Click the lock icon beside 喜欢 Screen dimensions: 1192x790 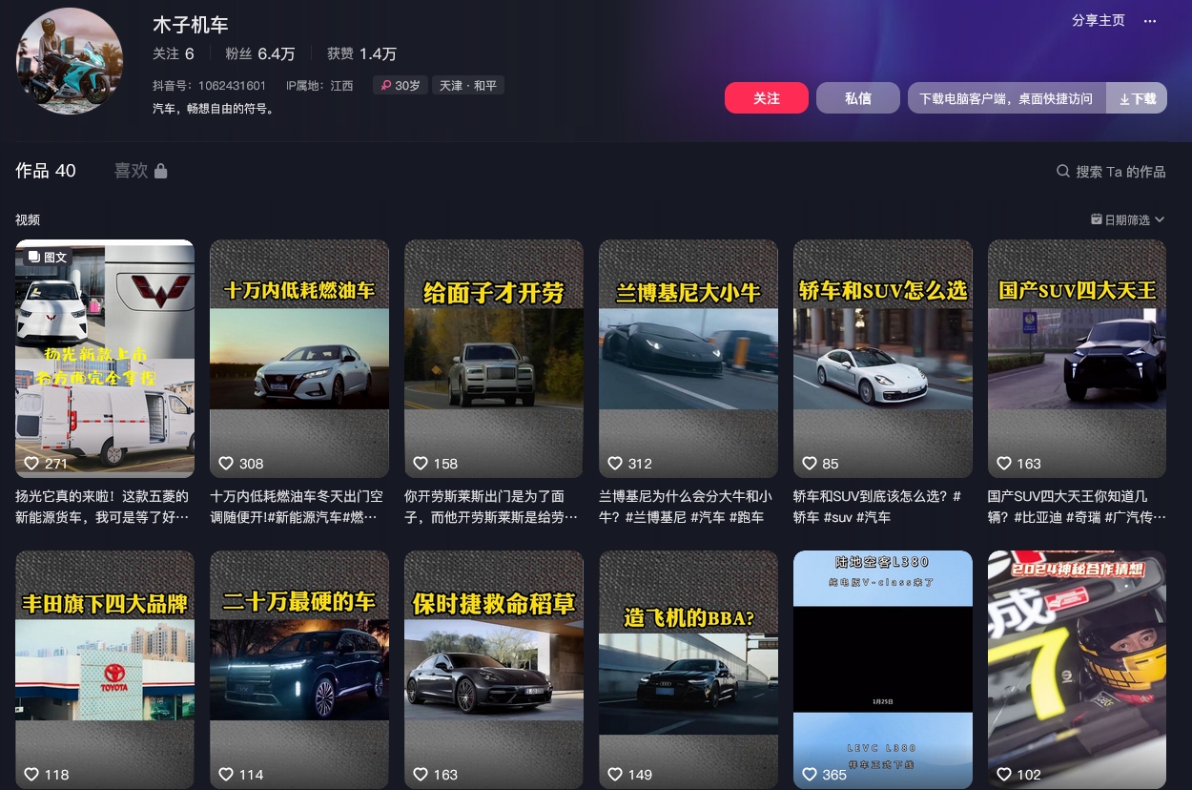coord(161,171)
